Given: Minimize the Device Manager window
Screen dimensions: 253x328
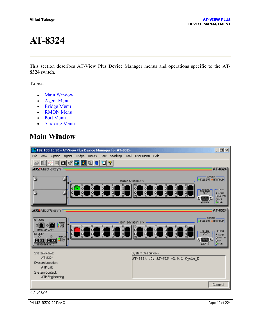Looking at the screenshot, I should pyautogui.click(x=217, y=150).
